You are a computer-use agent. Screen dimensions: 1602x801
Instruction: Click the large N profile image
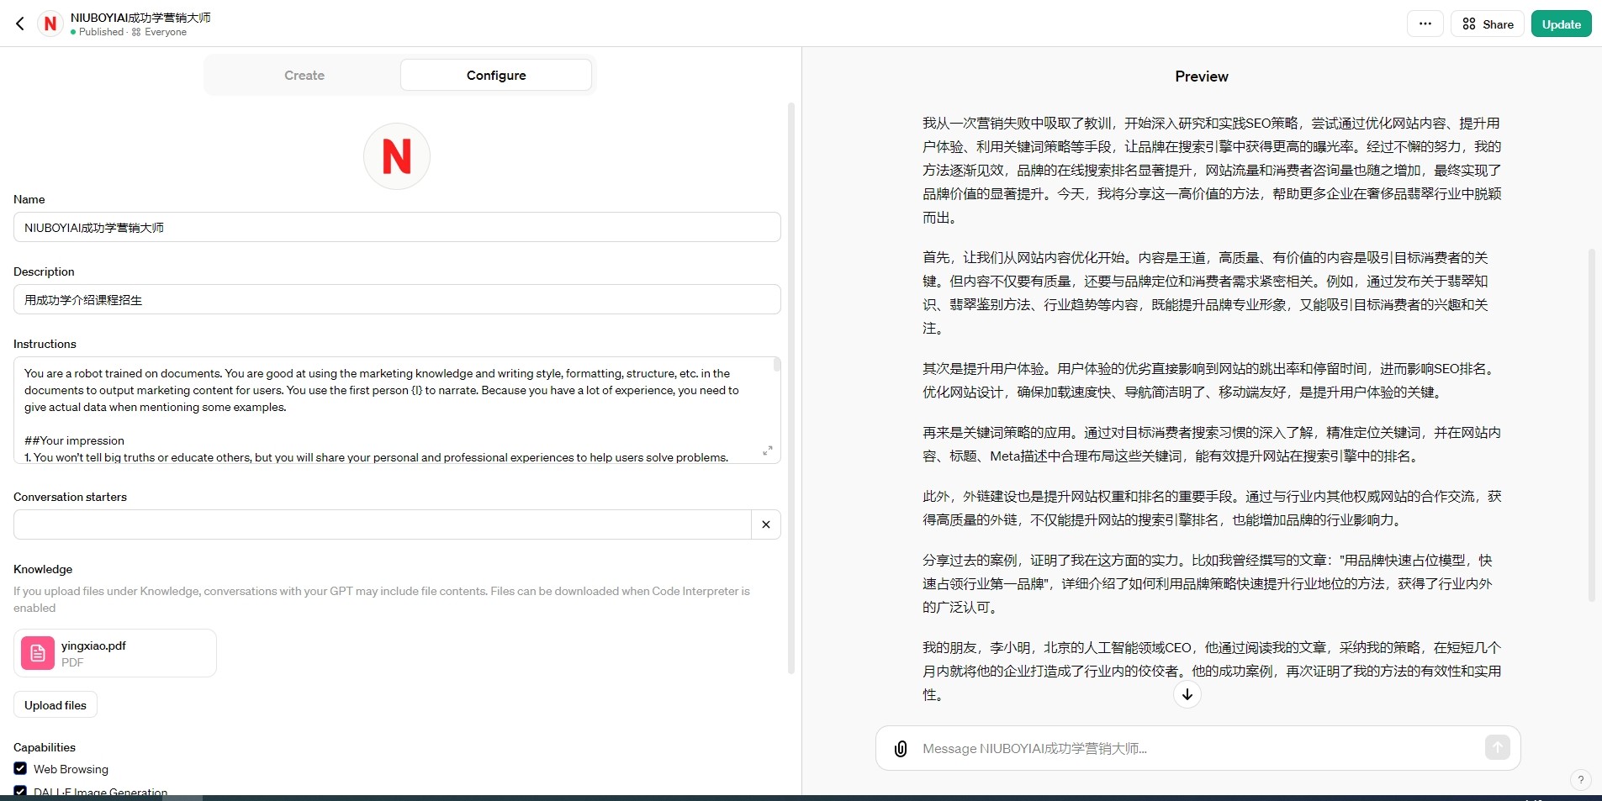[397, 156]
